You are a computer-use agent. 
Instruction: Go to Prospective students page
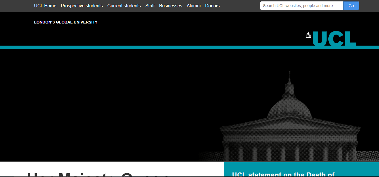coord(82,6)
